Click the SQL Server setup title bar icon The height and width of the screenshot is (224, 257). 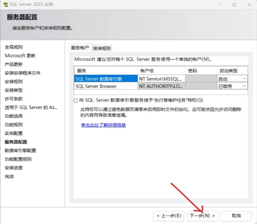coord(5,4)
